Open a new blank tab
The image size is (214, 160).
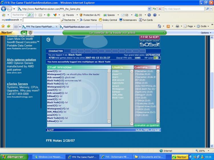pos(100,27)
